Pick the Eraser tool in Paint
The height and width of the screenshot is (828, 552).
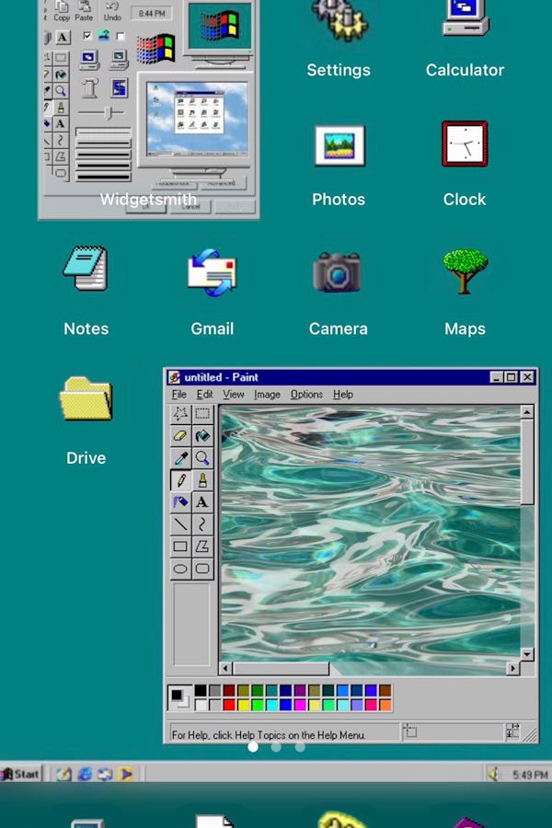[x=180, y=436]
